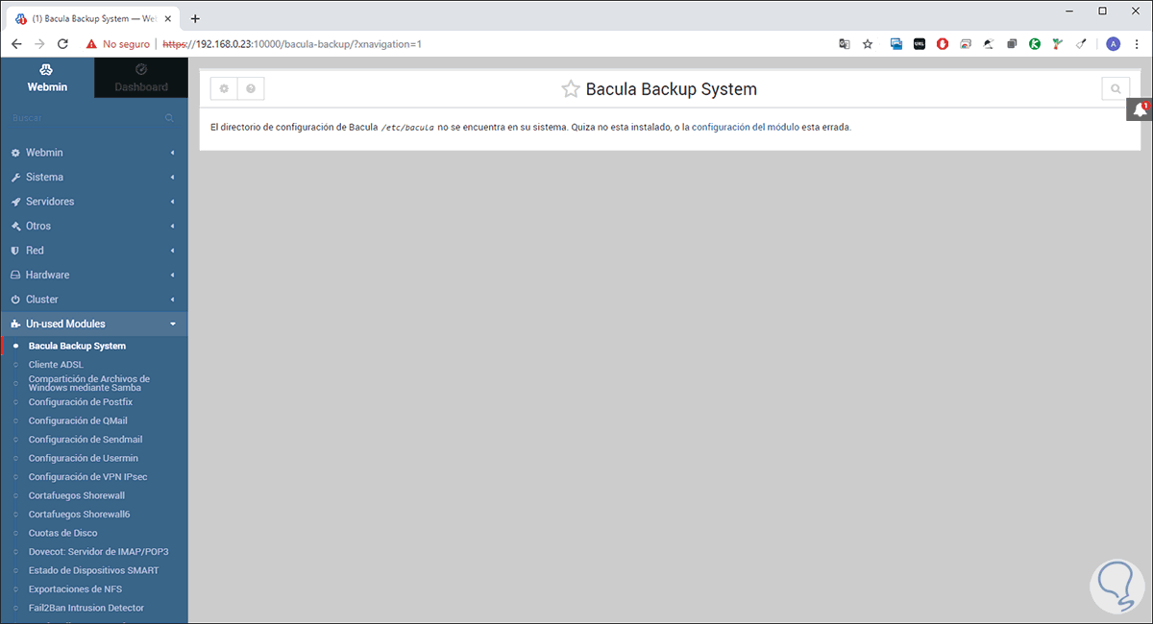Viewport: 1153px width, 624px height.
Task: Collapse the Un-used Modules category
Action: (x=94, y=324)
